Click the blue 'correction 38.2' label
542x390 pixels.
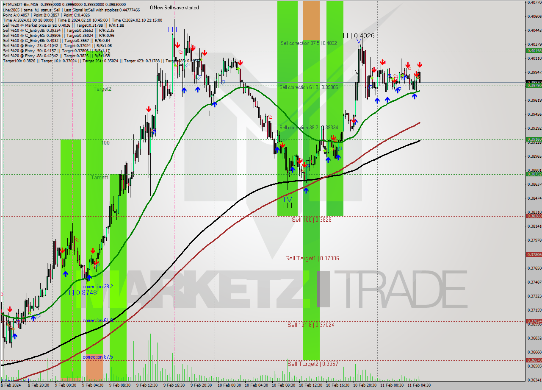click(97, 287)
